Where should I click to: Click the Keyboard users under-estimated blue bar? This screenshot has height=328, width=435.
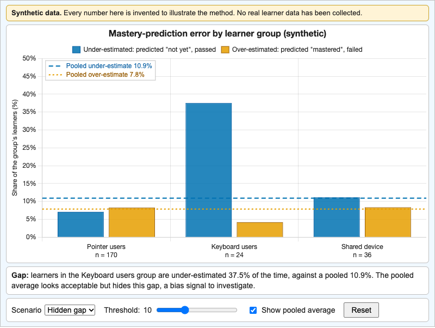209,170
